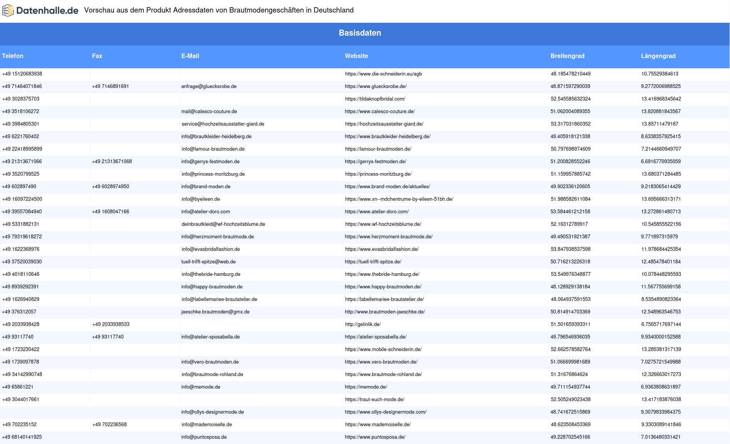Image resolution: width=730 pixels, height=444 pixels.
Task: Open https://lamour-brautmoden.de/ website
Action: [378, 149]
